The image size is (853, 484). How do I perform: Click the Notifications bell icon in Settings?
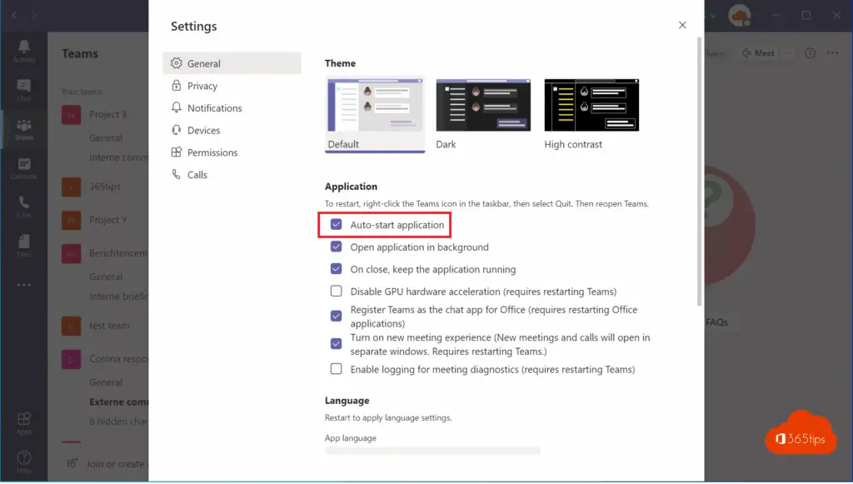(x=177, y=107)
